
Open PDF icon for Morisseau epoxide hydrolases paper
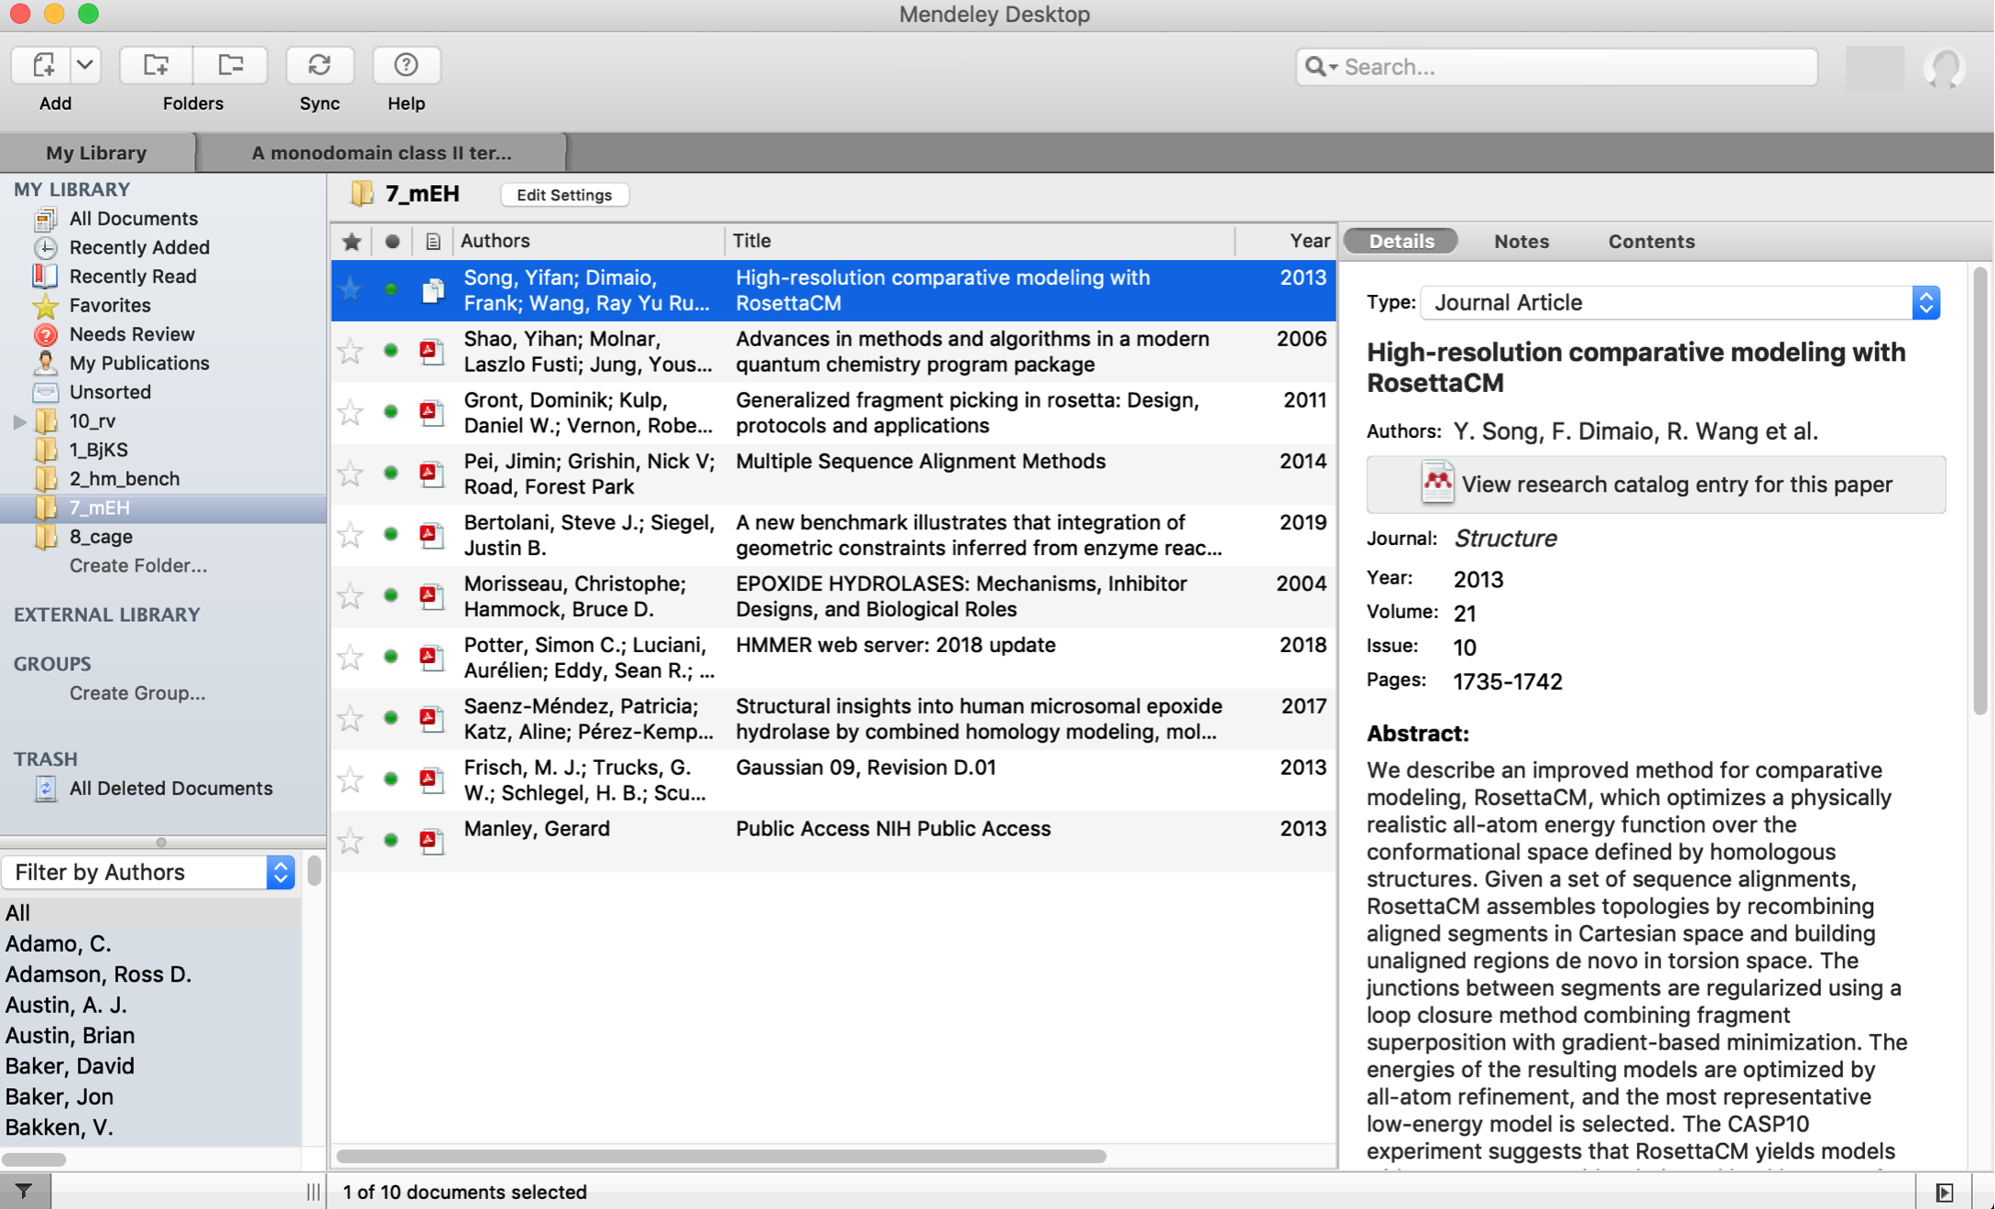pyautogui.click(x=431, y=596)
